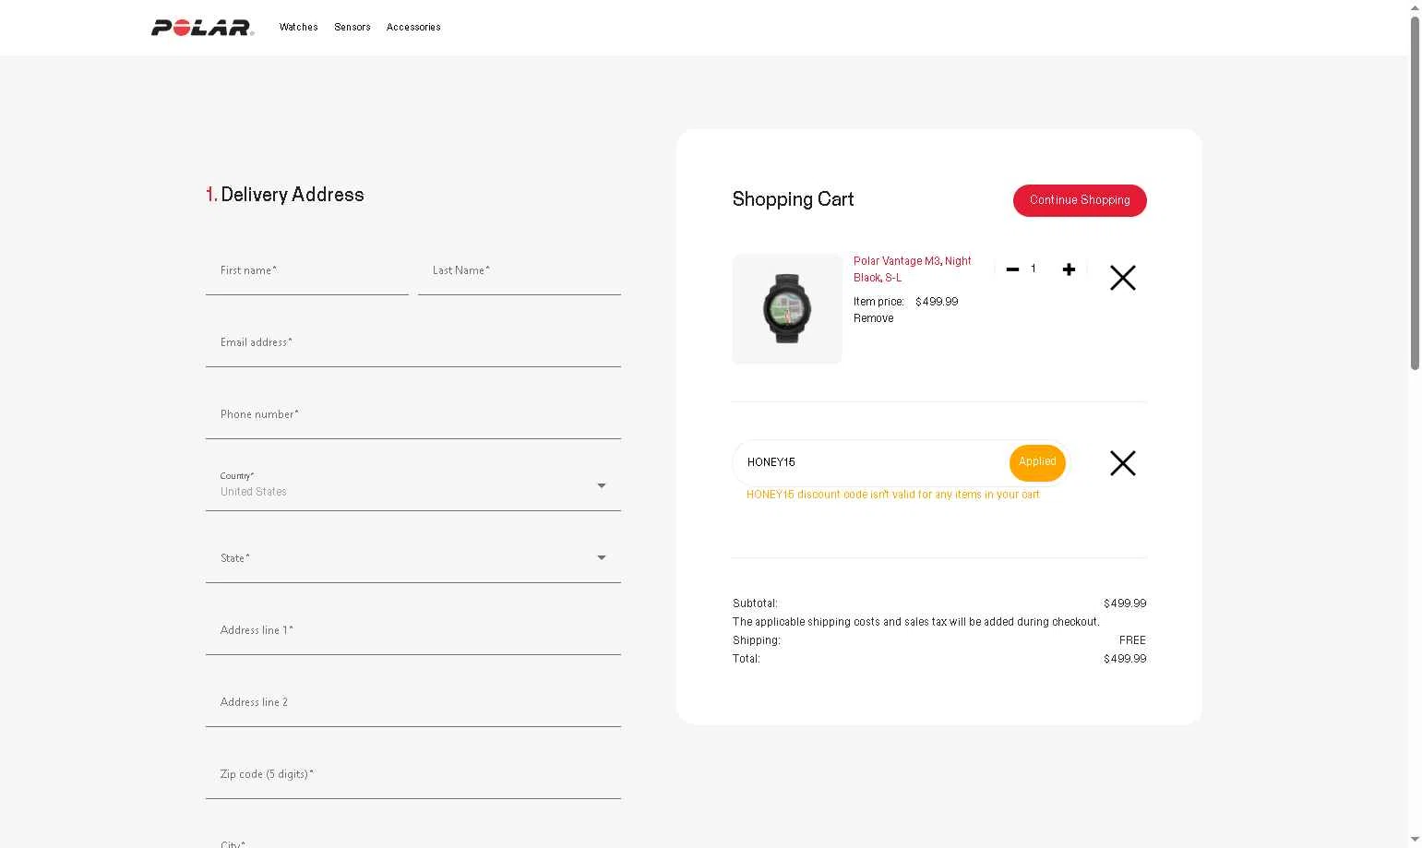The height and width of the screenshot is (848, 1422).
Task: Click the page vertical scrollbar thumb
Action: (x=1415, y=194)
